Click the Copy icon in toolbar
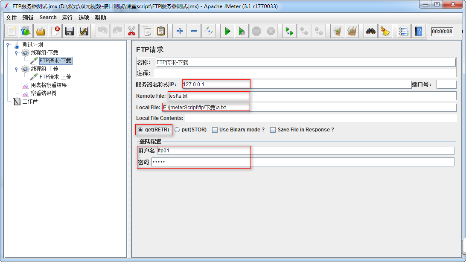 click(146, 31)
